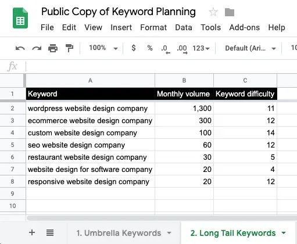
Task: Click the move to folder icon
Action: [230, 12]
